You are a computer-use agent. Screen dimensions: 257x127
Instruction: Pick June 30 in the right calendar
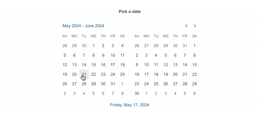(137, 94)
